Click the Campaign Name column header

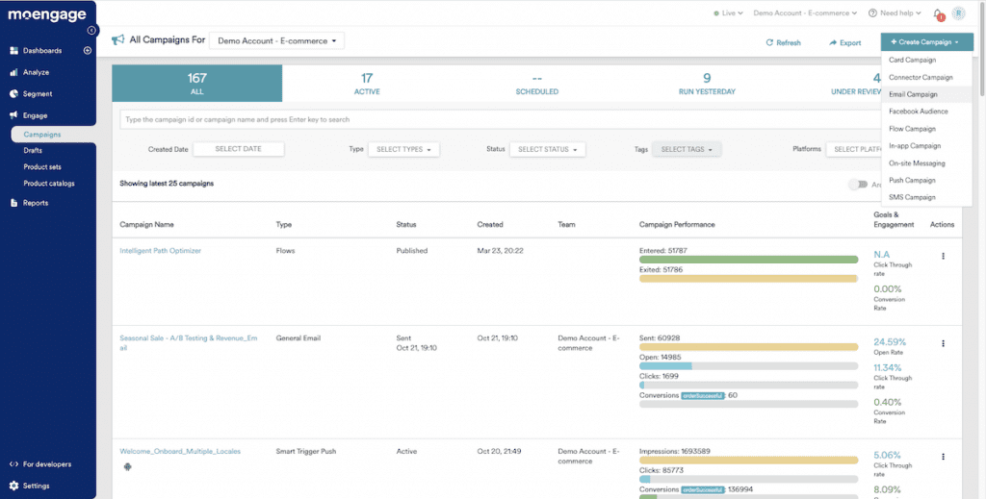tap(146, 224)
